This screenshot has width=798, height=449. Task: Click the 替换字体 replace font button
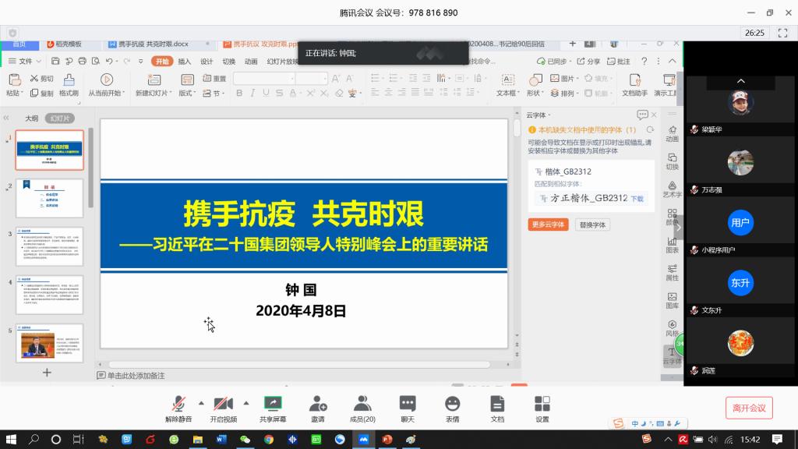(x=593, y=224)
